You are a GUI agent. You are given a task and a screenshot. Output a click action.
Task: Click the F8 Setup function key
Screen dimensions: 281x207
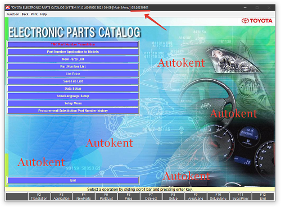click(x=173, y=196)
